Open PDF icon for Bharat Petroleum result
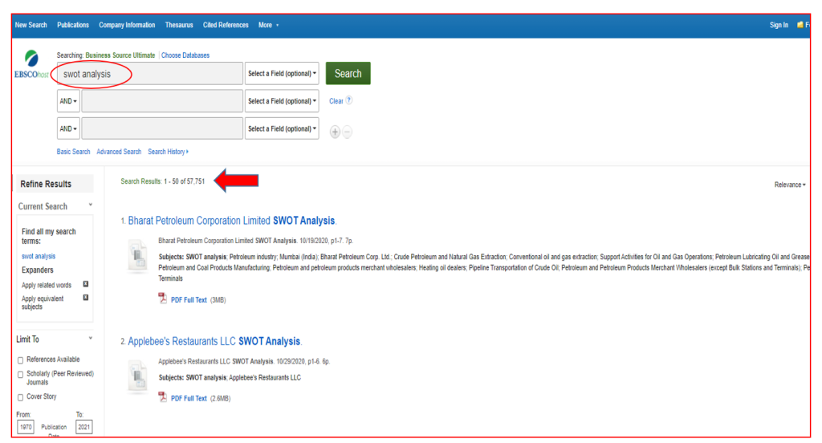 coord(162,299)
